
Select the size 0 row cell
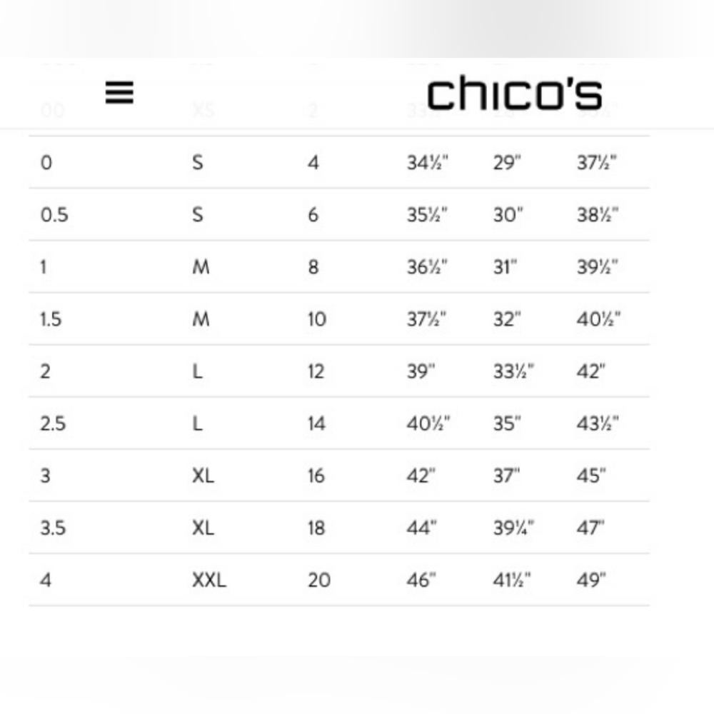46,163
